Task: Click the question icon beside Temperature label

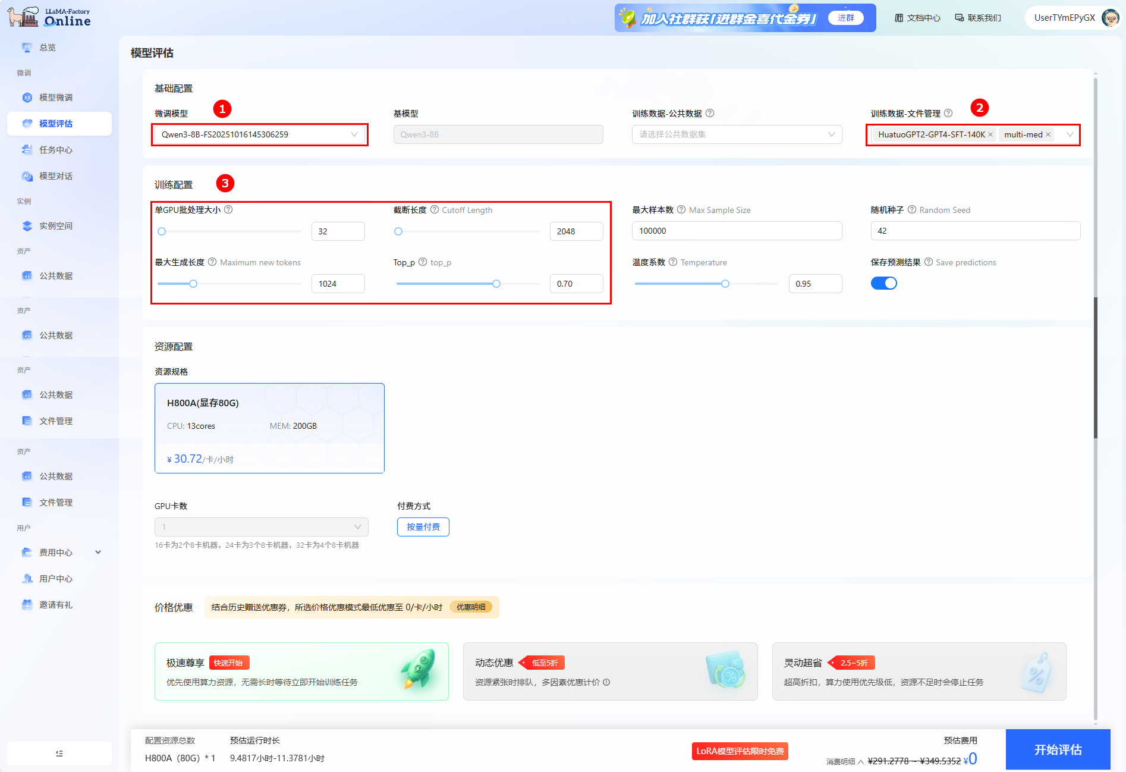Action: pyautogui.click(x=673, y=262)
